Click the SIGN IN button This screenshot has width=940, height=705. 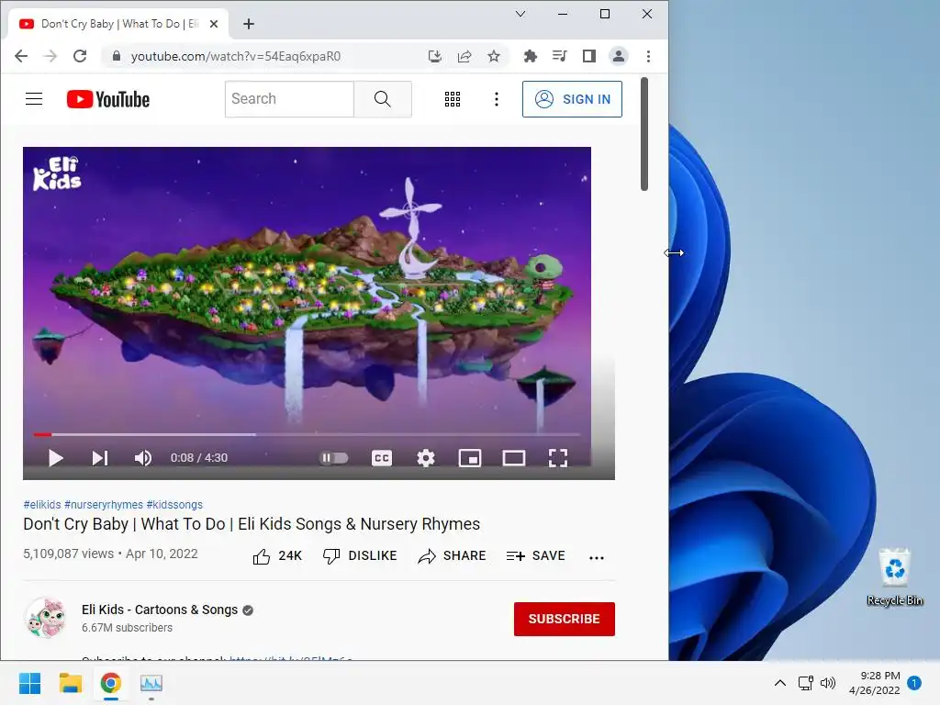coord(572,99)
